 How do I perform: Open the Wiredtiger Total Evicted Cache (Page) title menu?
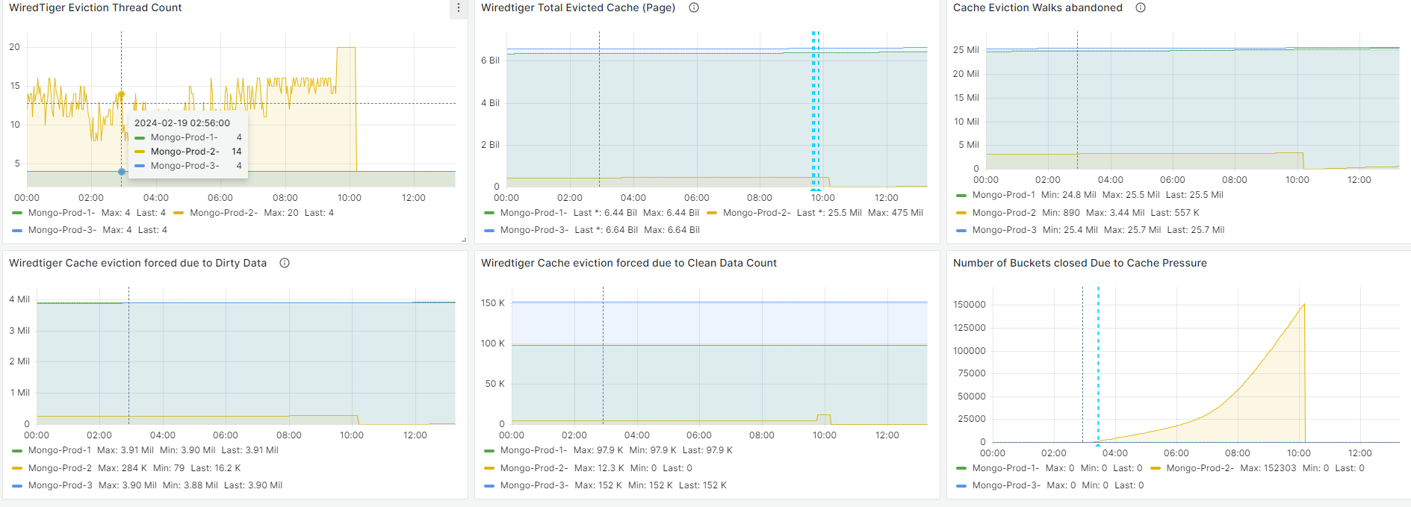(x=577, y=8)
